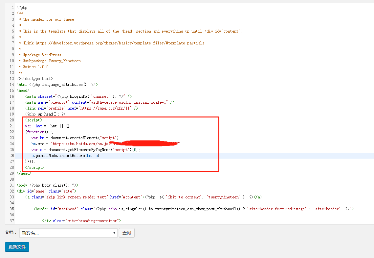The image size is (374, 258).
Task: Click the header id="masthead" line
Action: [194, 209]
